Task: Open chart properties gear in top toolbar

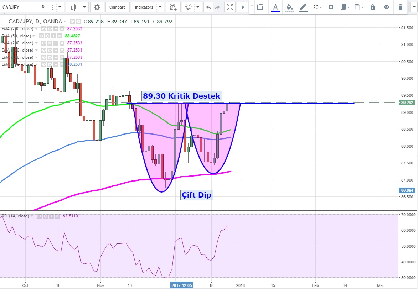Action: 97,7
